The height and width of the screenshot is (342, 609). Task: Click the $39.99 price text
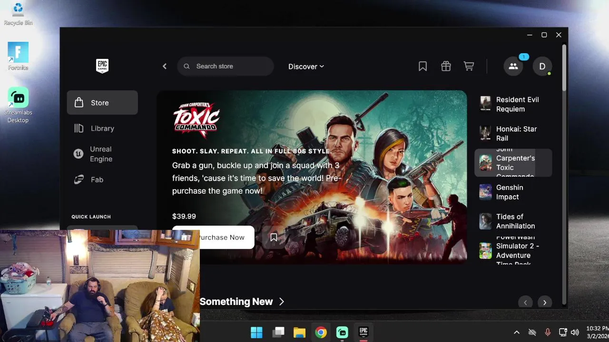click(x=184, y=216)
